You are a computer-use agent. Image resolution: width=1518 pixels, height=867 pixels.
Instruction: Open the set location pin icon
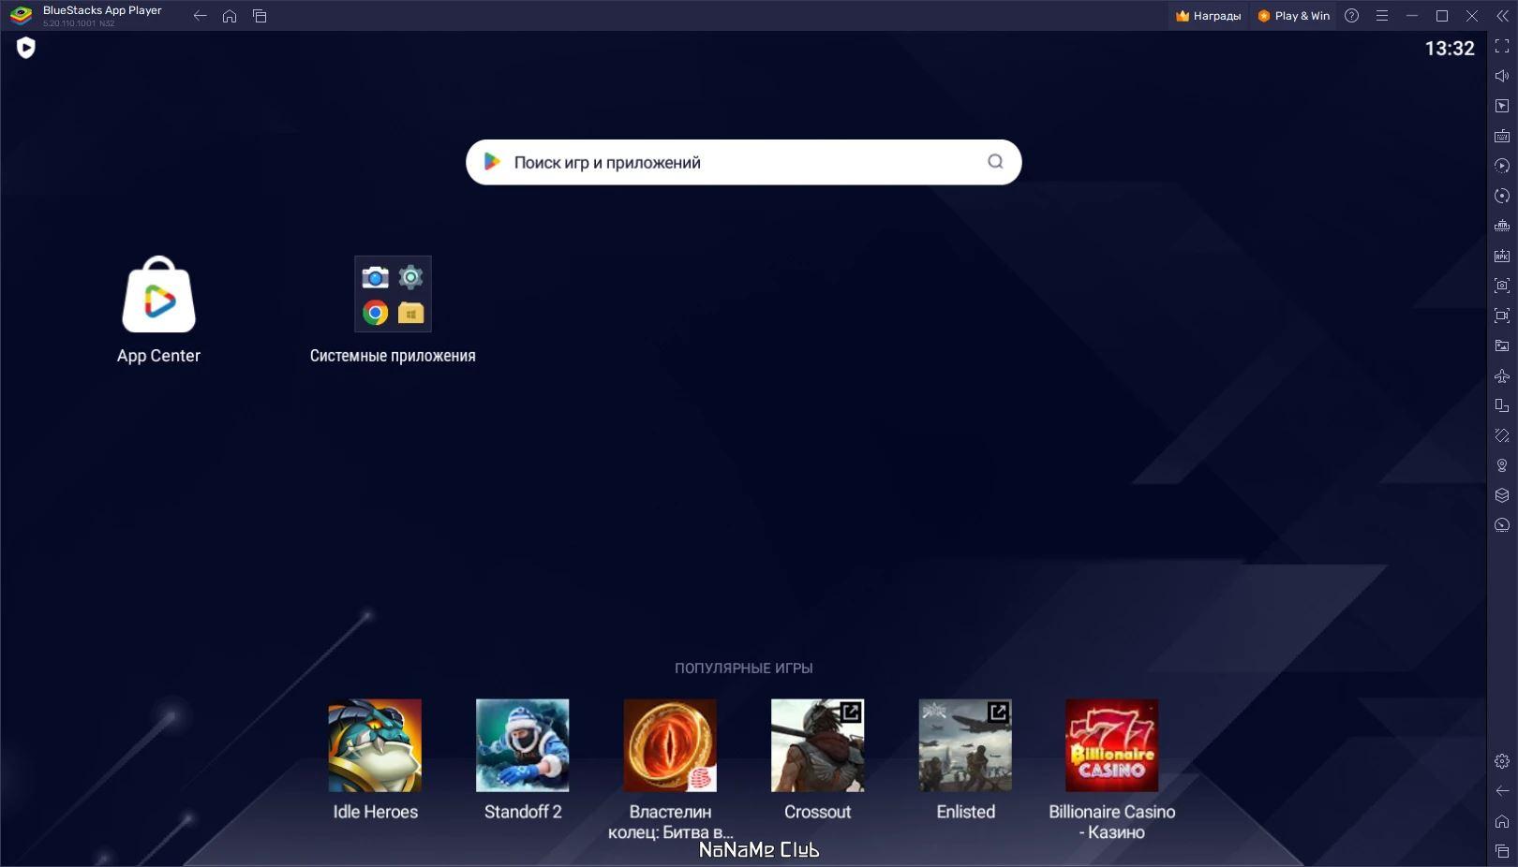click(1502, 465)
